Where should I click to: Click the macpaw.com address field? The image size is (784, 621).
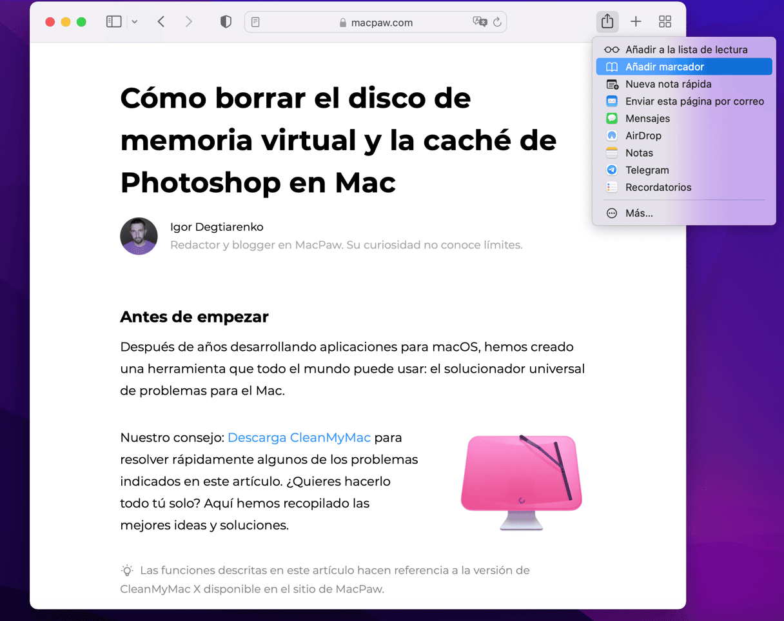[x=375, y=22]
